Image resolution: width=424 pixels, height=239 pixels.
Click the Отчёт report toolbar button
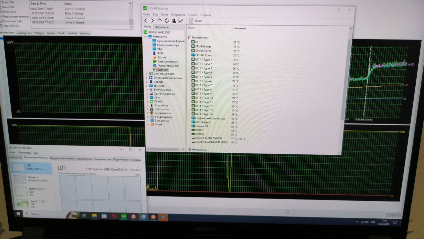click(x=196, y=21)
